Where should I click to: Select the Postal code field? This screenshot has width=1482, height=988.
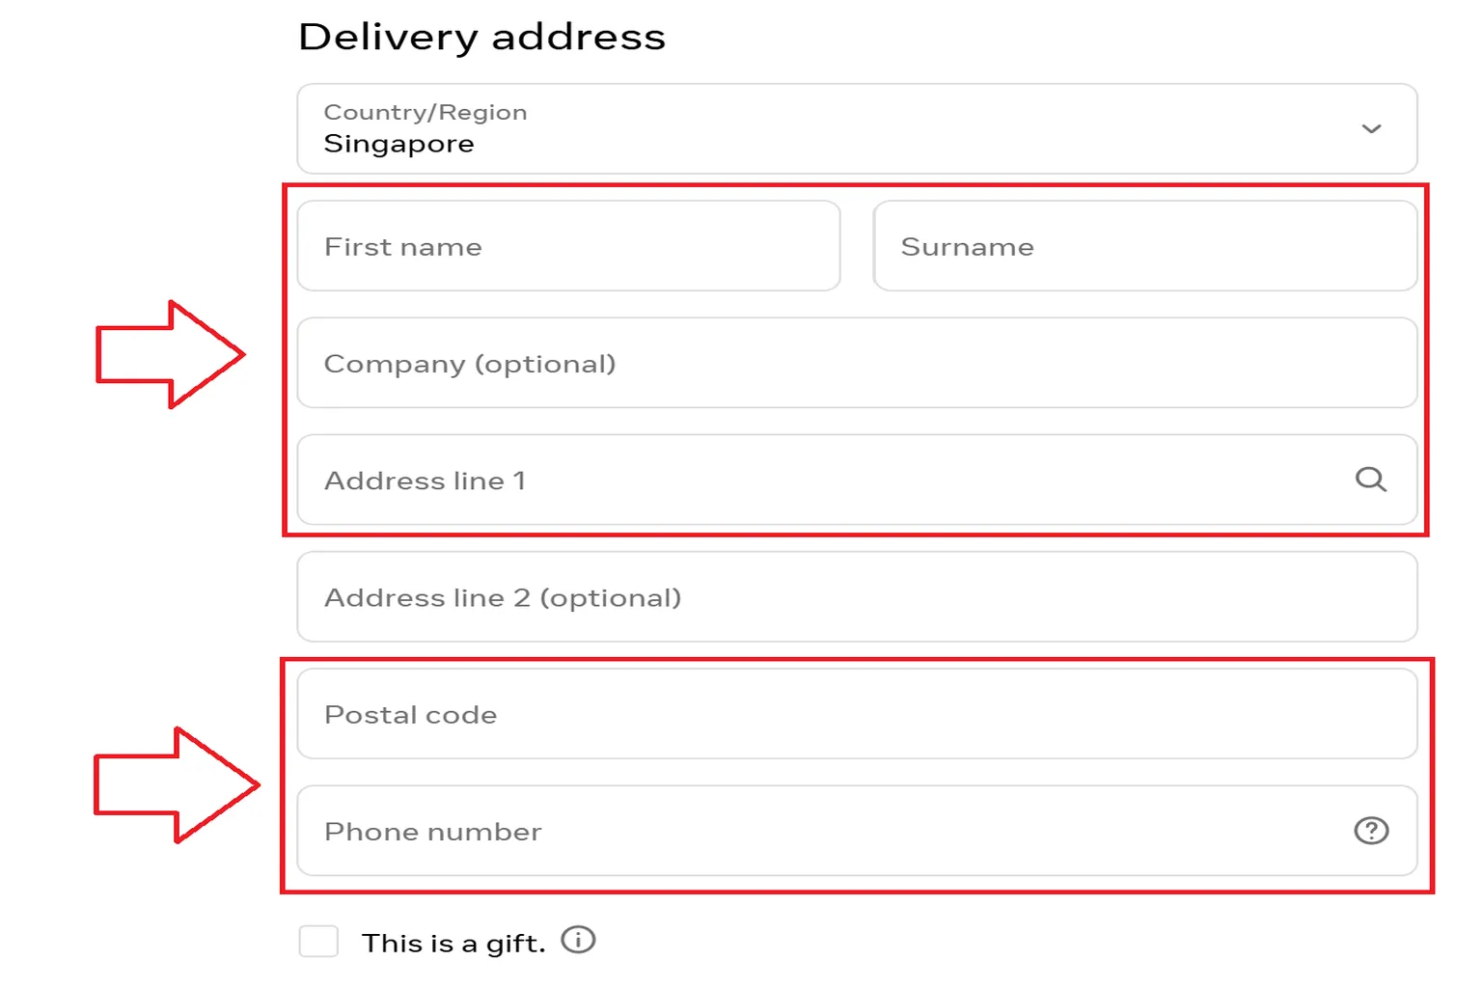(855, 714)
